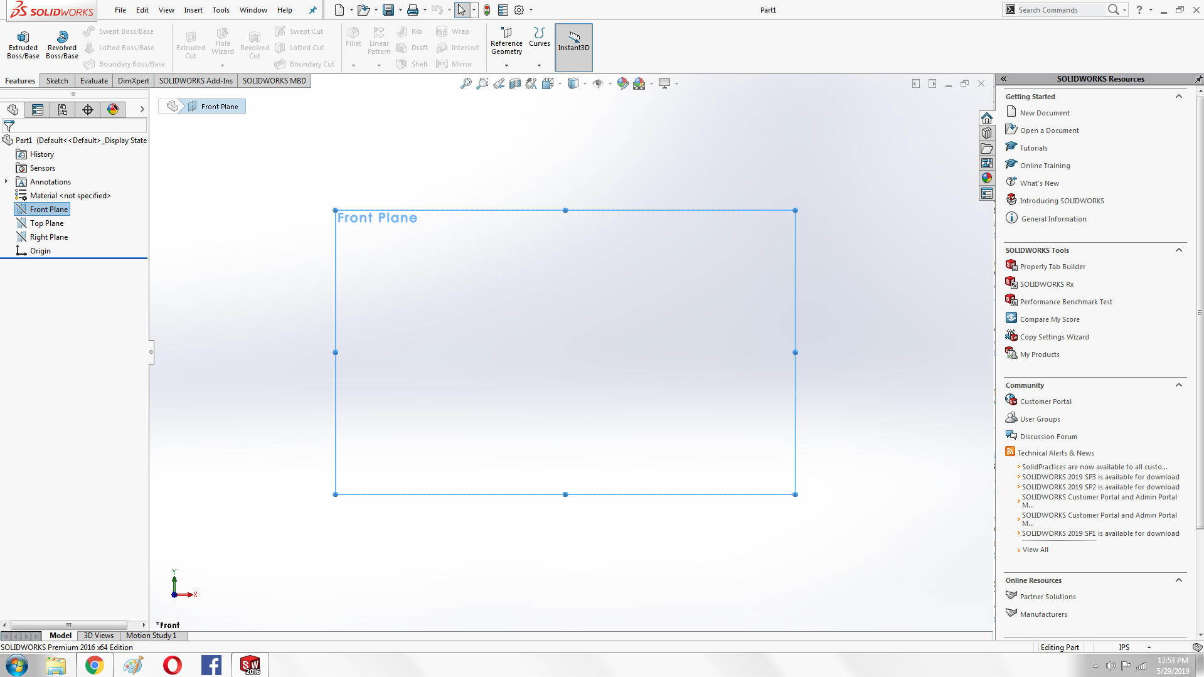Open Google Chrome from the taskbar
This screenshot has width=1204, height=677.
[95, 665]
